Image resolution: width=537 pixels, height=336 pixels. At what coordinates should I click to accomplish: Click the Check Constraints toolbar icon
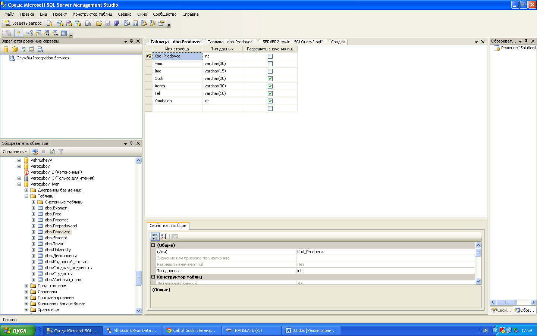pos(64,33)
